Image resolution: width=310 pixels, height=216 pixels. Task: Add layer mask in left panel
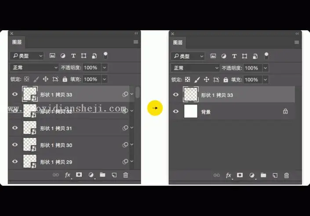pos(79,175)
